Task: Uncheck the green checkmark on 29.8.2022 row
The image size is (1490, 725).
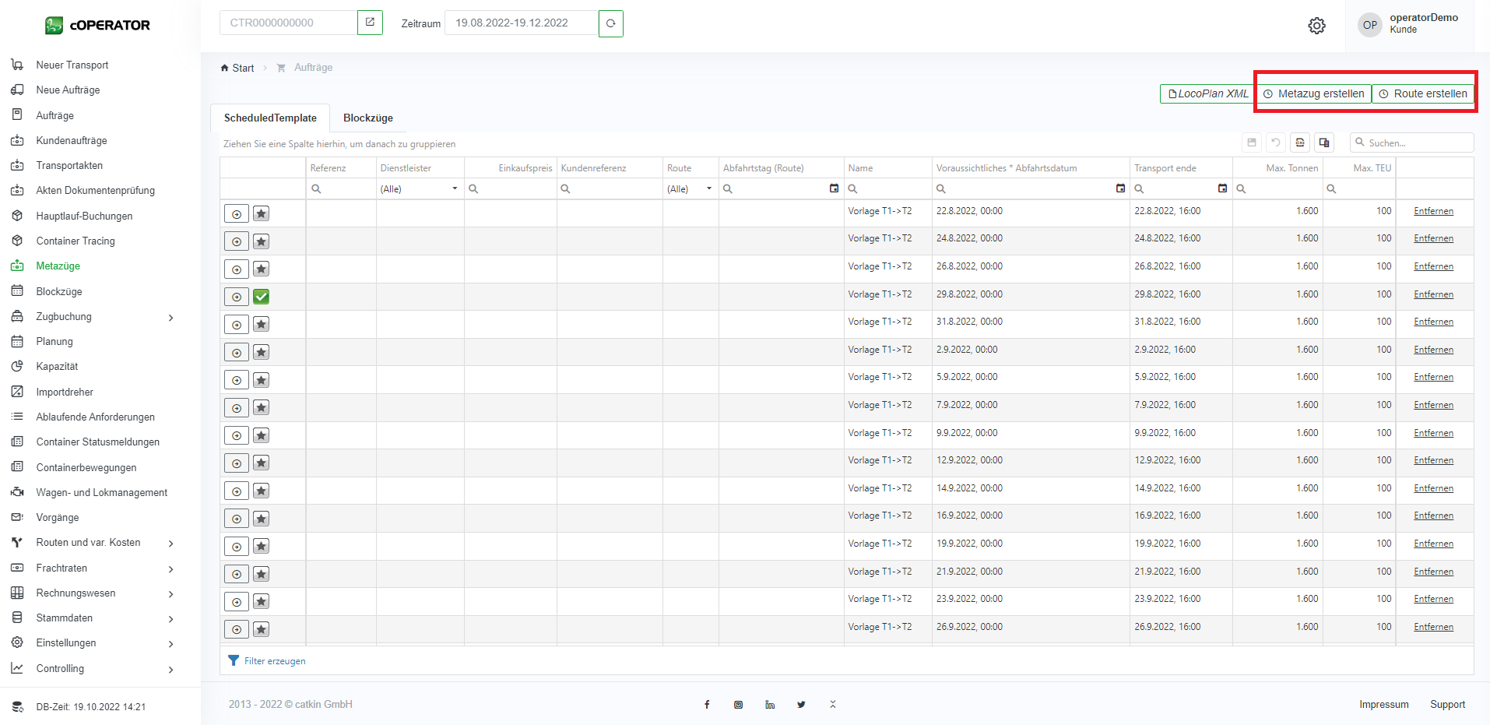Action: [262, 297]
